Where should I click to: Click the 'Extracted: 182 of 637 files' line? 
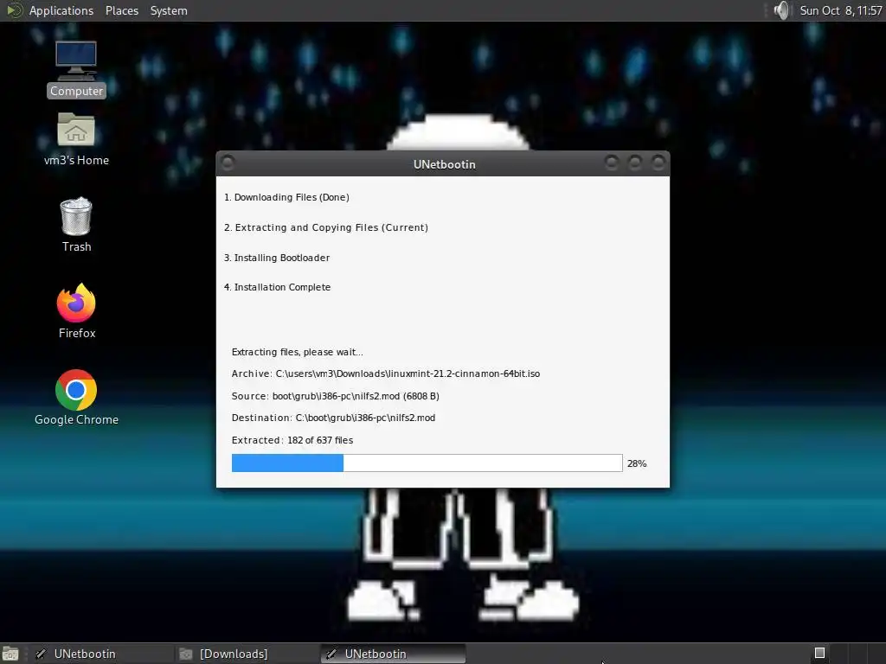(x=292, y=440)
